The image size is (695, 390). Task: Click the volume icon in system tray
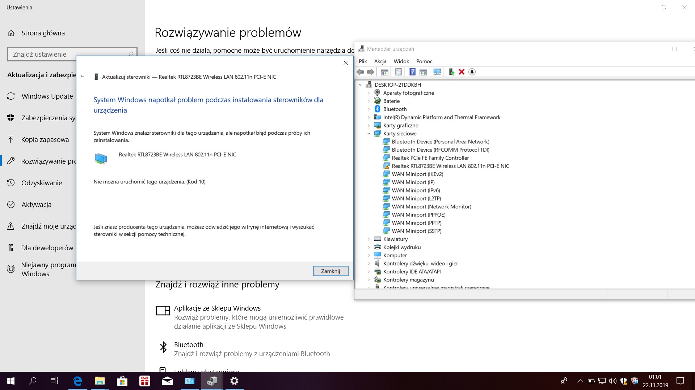pyautogui.click(x=612, y=381)
